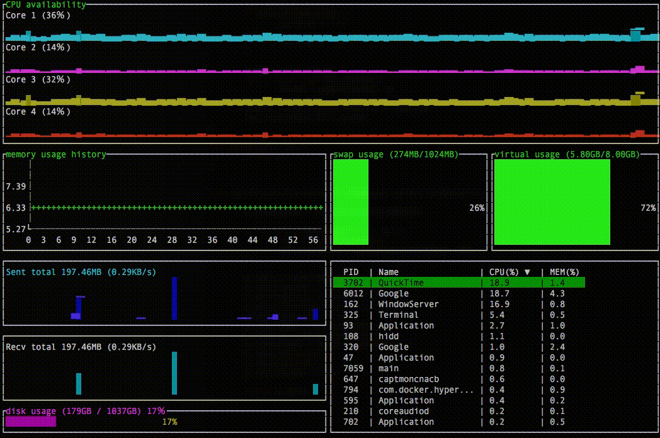660x438 pixels.
Task: Click the tallest blue Sent total bar
Action: [174, 298]
